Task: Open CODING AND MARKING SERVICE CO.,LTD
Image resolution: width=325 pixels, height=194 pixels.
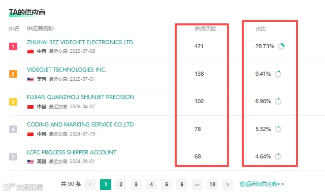Action: click(x=80, y=124)
